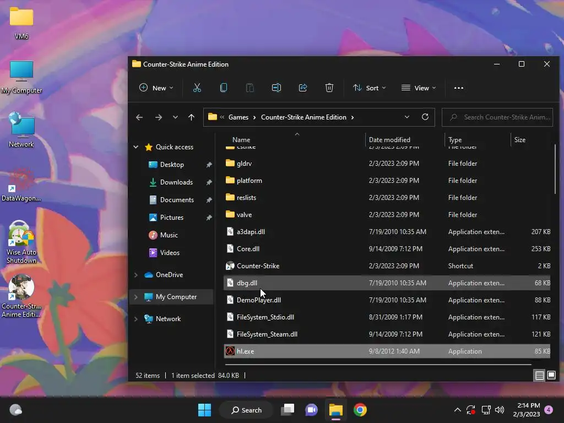Show hidden tray icons chevron
The image size is (564, 423).
[x=458, y=410]
